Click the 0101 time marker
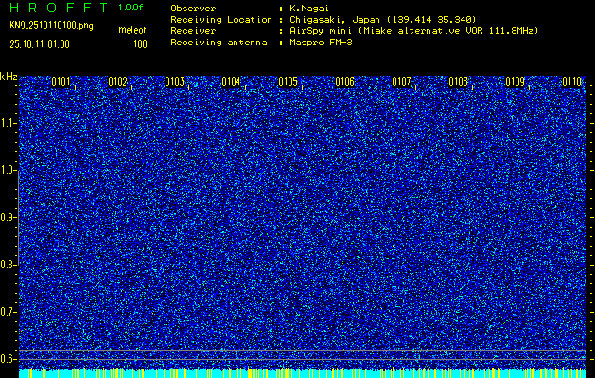The height and width of the screenshot is (378, 595). click(x=61, y=82)
